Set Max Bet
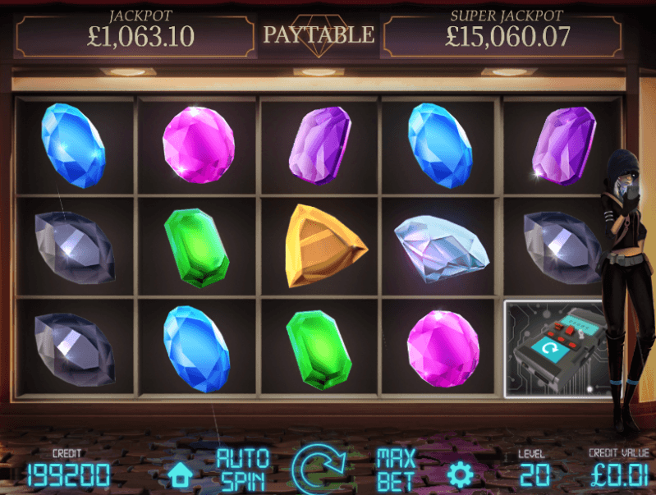 tap(396, 470)
